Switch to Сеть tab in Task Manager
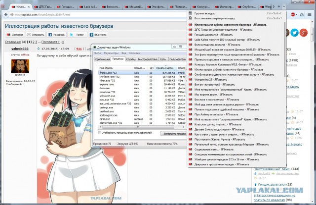316x205 pixels. pyautogui.click(x=163, y=59)
